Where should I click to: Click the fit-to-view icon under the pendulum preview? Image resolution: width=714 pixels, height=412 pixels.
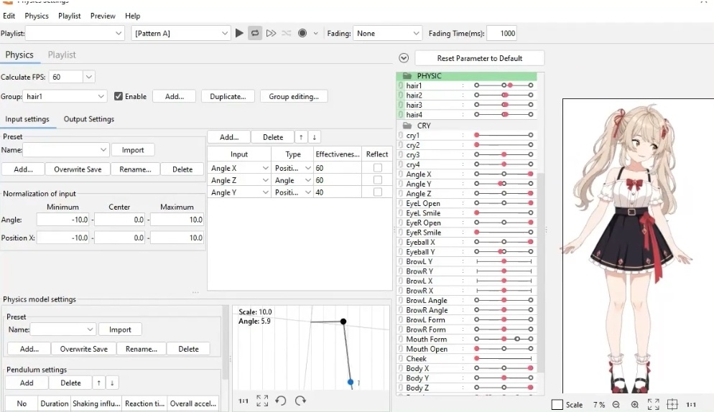tap(262, 401)
